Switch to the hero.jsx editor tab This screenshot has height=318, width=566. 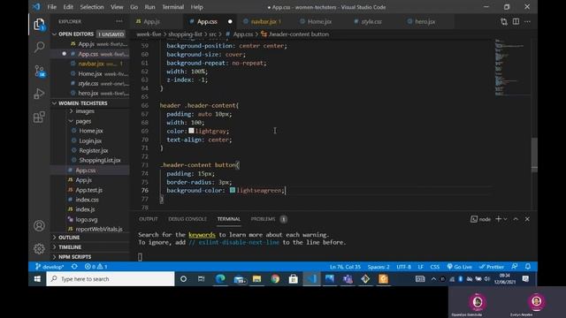click(x=424, y=21)
